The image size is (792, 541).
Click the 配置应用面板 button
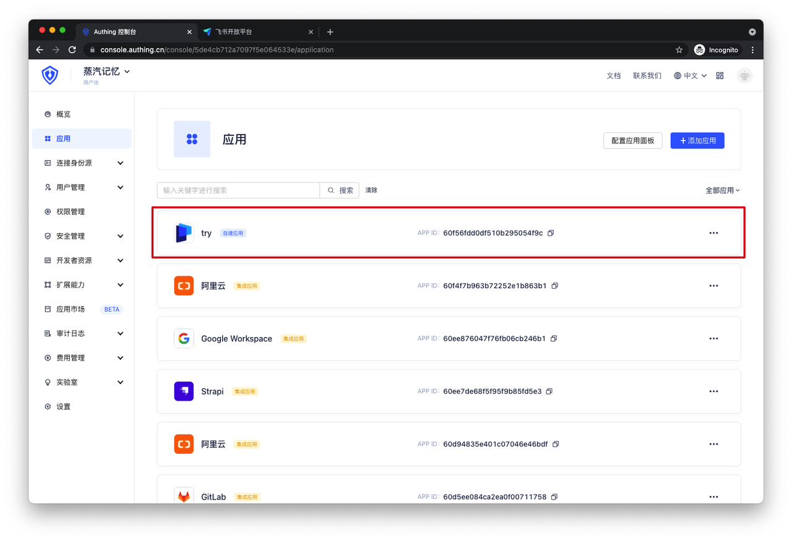[633, 140]
